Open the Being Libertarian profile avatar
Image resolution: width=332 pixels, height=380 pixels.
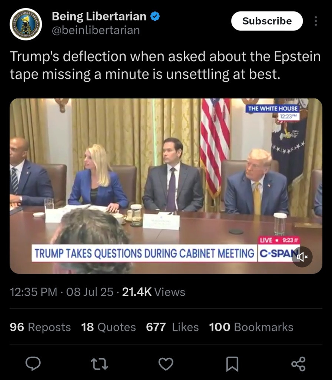pos(26,24)
